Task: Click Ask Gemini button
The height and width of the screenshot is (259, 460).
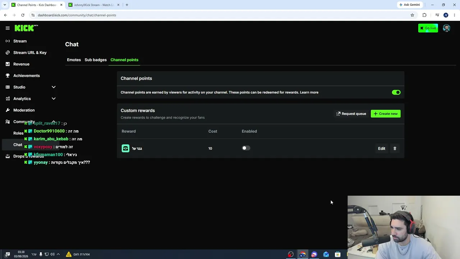Action: click(x=410, y=5)
